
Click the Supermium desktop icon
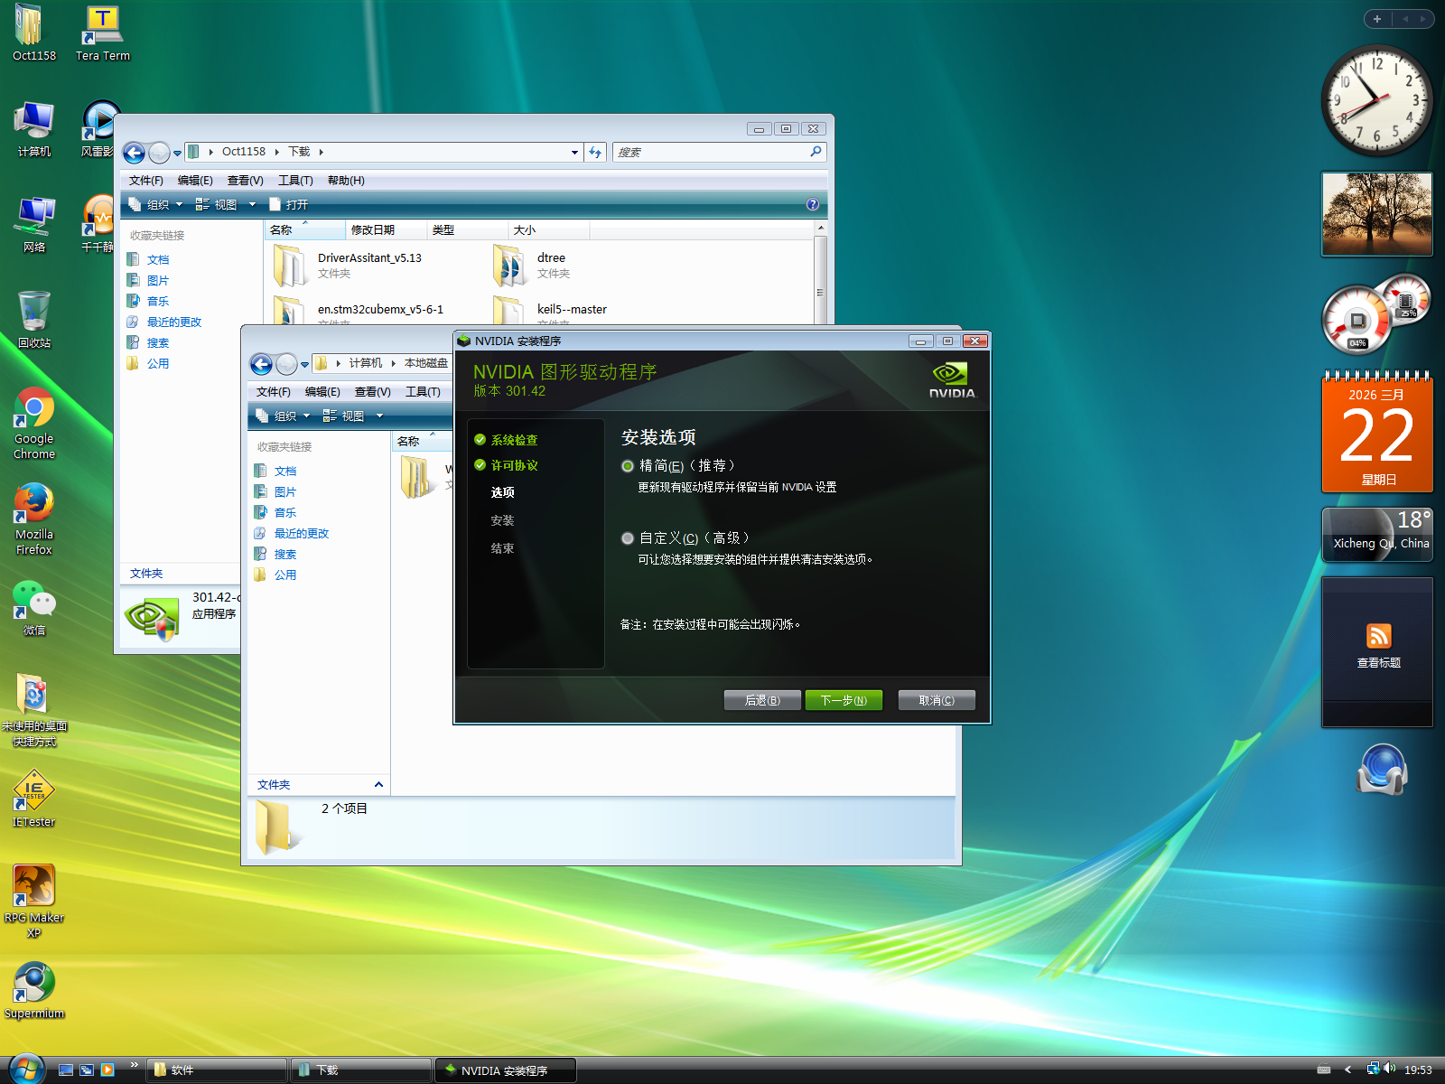click(x=34, y=983)
